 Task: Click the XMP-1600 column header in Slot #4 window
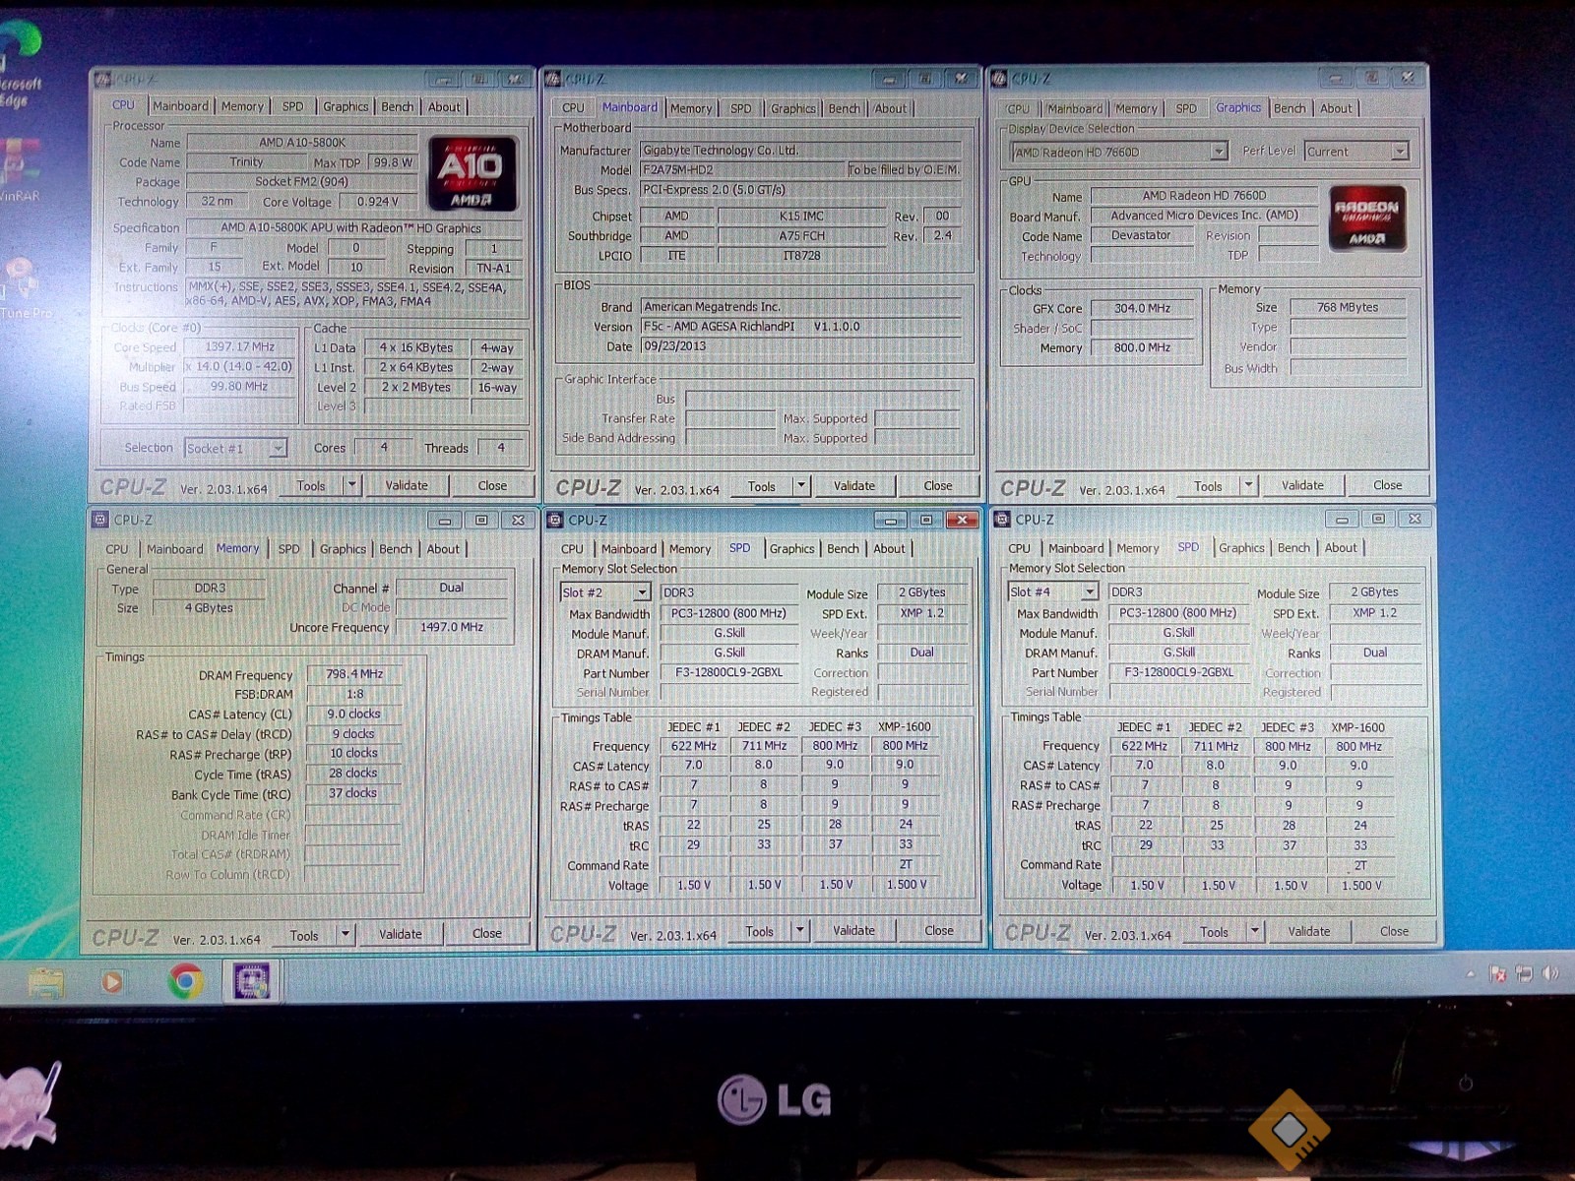(1358, 727)
